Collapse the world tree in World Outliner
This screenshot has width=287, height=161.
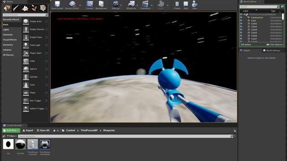(x=244, y=14)
